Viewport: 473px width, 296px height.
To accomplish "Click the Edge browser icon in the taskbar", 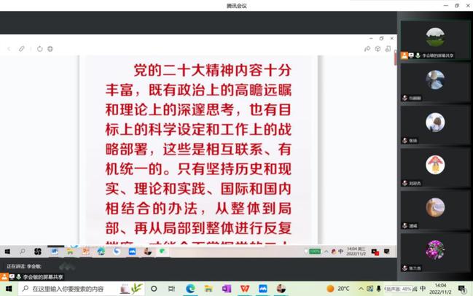I will (x=190, y=289).
